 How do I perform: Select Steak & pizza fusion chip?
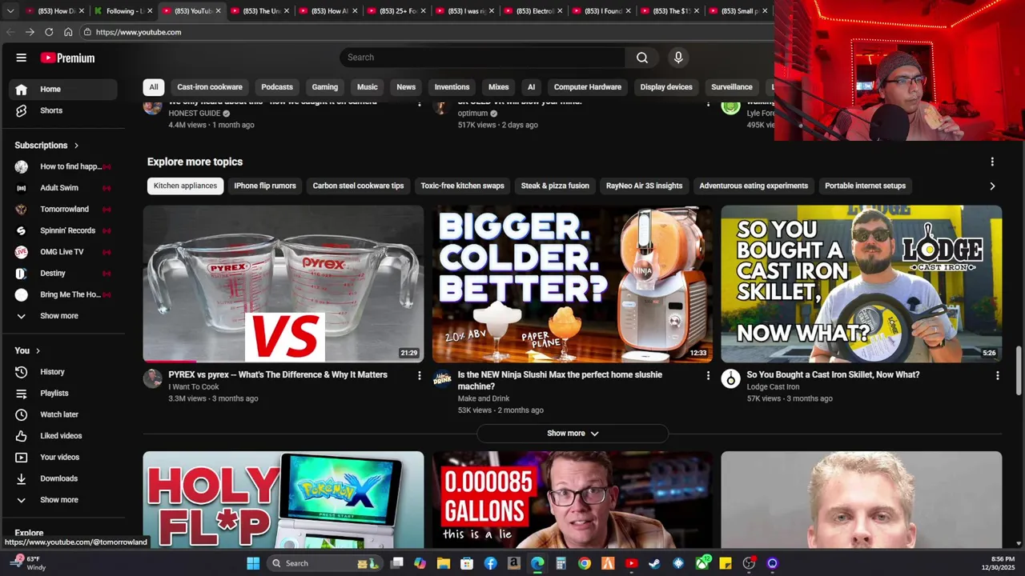pos(555,186)
